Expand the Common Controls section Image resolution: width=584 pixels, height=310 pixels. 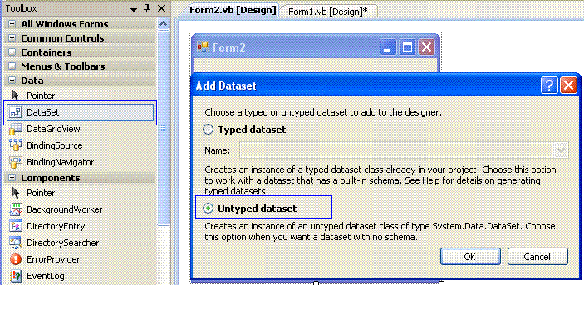(x=12, y=38)
